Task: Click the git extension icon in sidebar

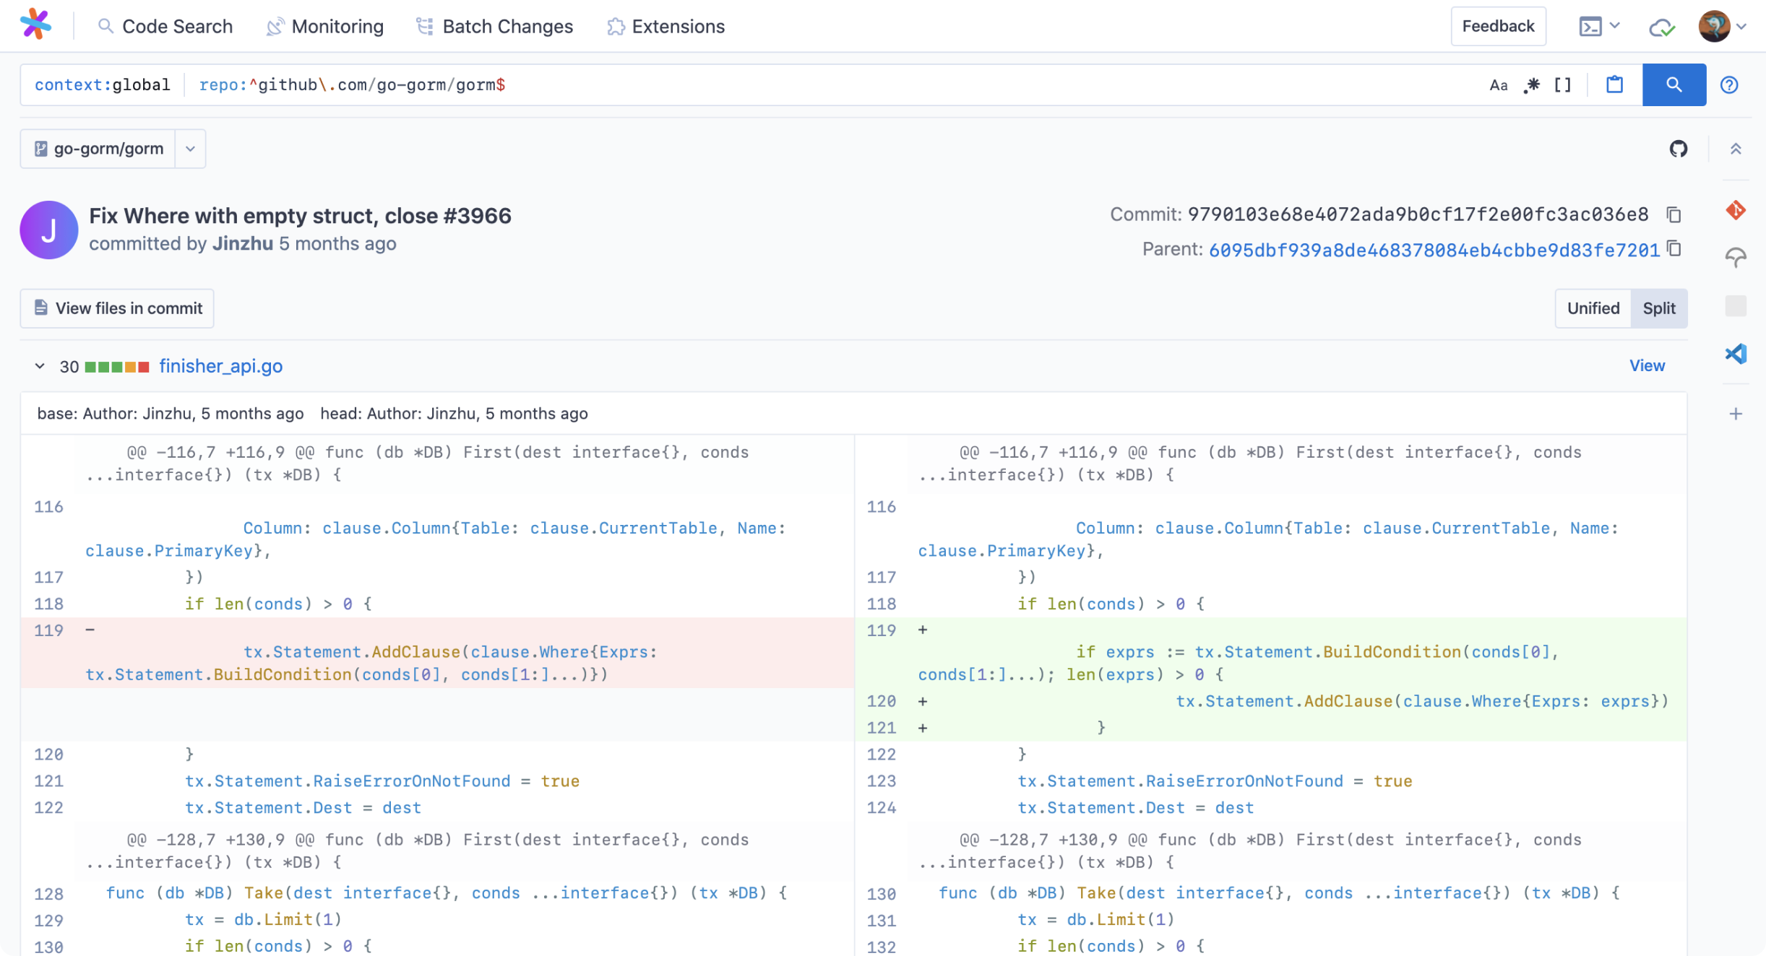Action: point(1736,210)
